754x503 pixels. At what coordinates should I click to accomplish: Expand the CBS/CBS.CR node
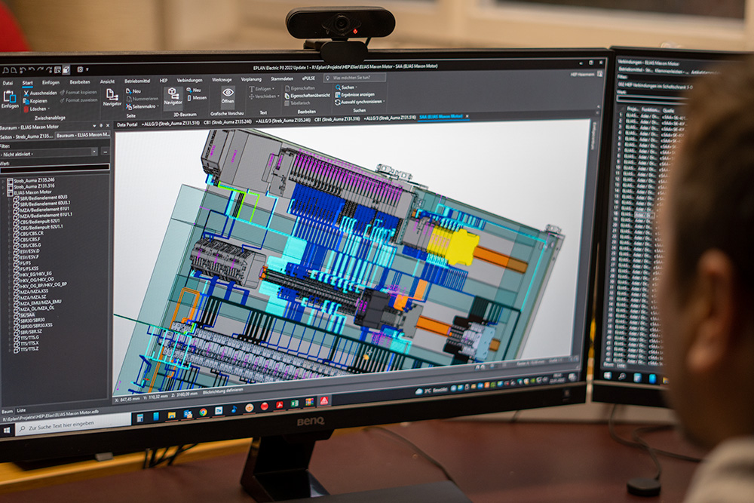11,235
